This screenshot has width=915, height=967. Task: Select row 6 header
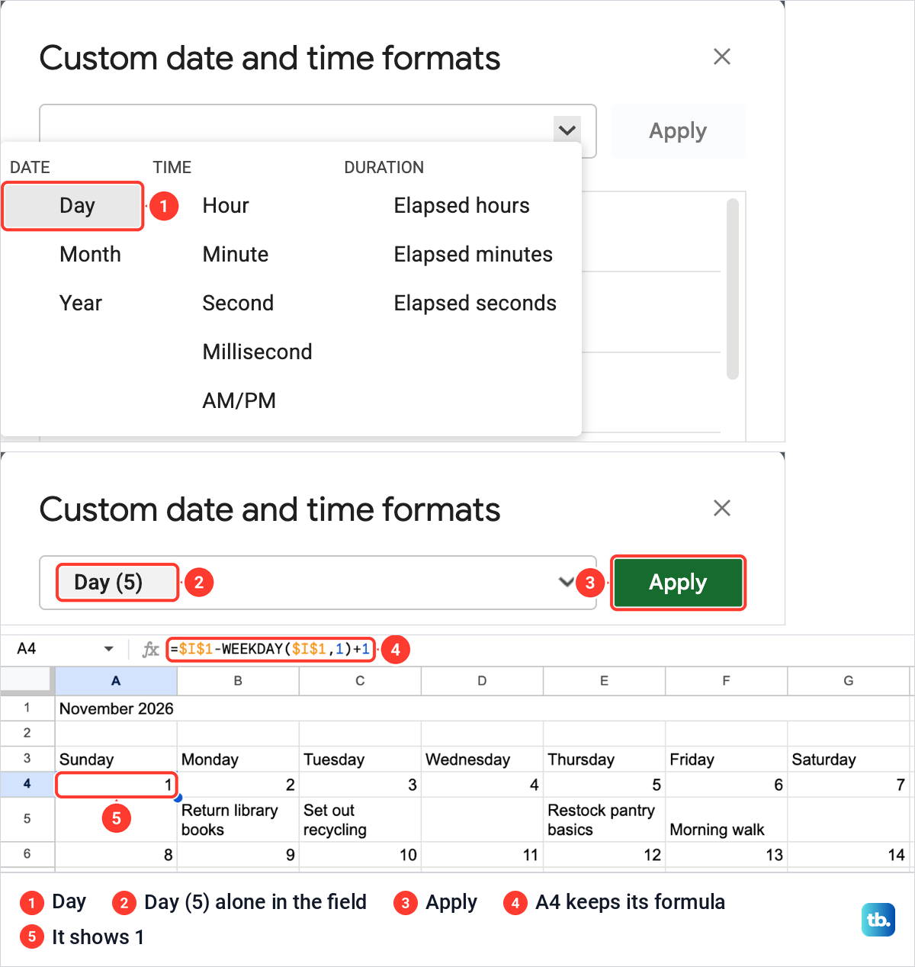click(x=27, y=854)
